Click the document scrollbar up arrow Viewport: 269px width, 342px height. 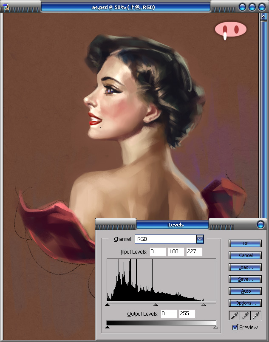point(263,17)
